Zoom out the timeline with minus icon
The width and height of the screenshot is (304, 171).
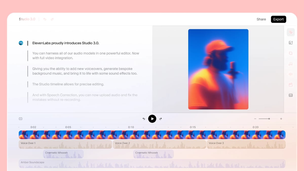tap(255, 119)
